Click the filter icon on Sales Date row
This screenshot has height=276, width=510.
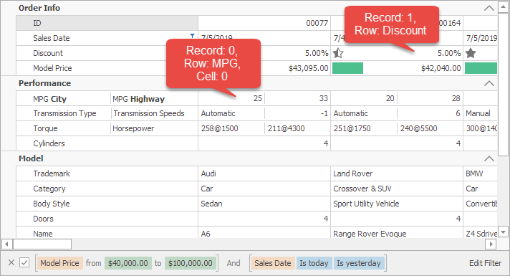(192, 36)
